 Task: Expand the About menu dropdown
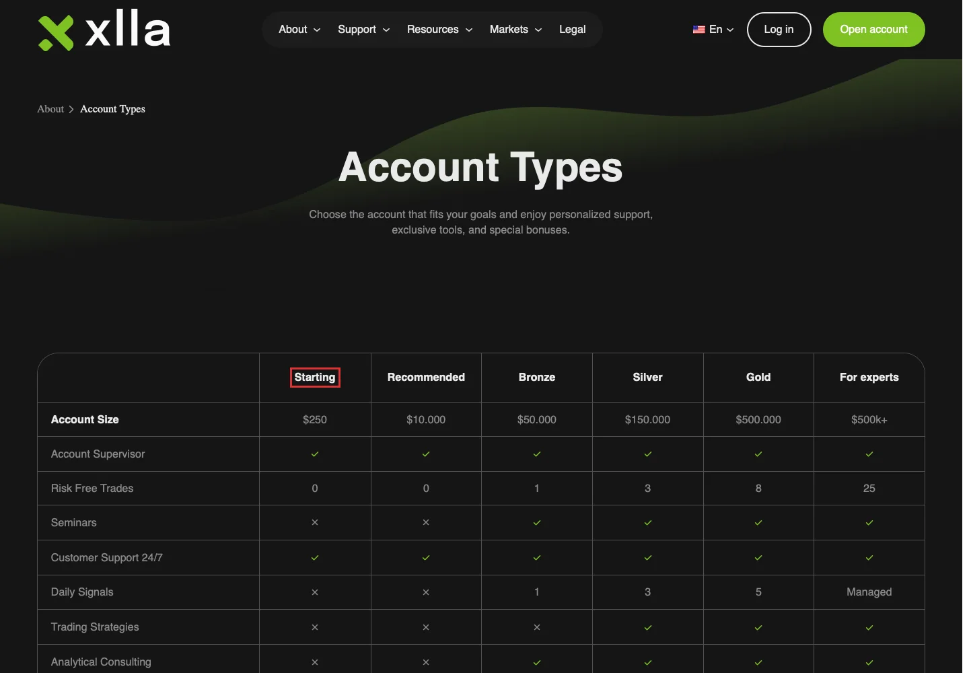click(x=299, y=30)
